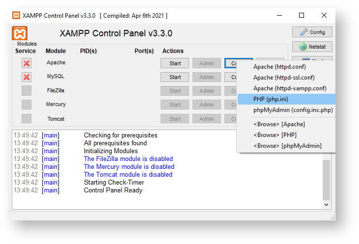The image size is (359, 244).
Task: Start the Apache module
Action: click(175, 63)
